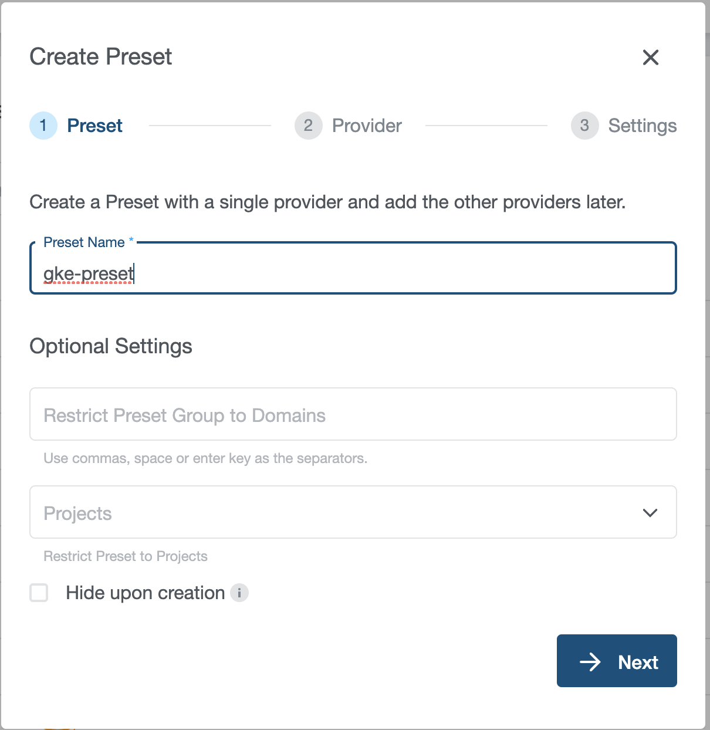This screenshot has height=730, width=710.
Task: Switch to the Provider step
Action: click(x=367, y=126)
